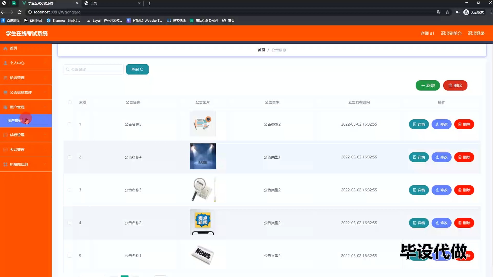493x277 pixels.
Task: Click the red 删除 trash button
Action: coord(455,85)
